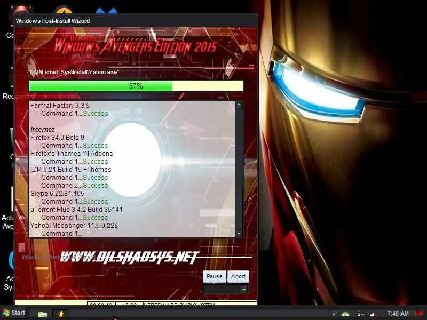The image size is (427, 320).
Task: Show hidden tray icons arrow
Action: coord(334,314)
